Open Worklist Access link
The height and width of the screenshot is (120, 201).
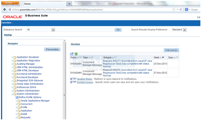(x=85, y=82)
